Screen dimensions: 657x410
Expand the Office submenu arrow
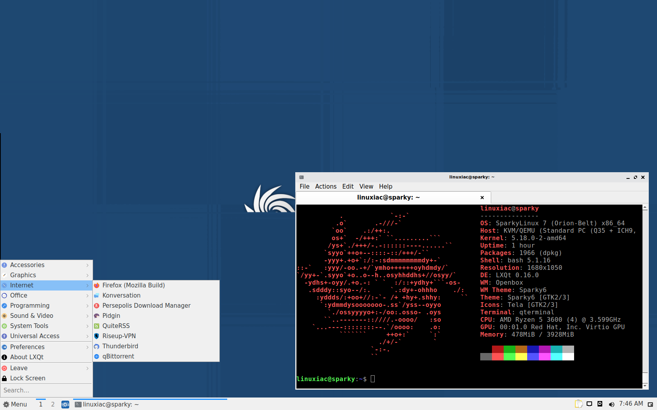88,296
